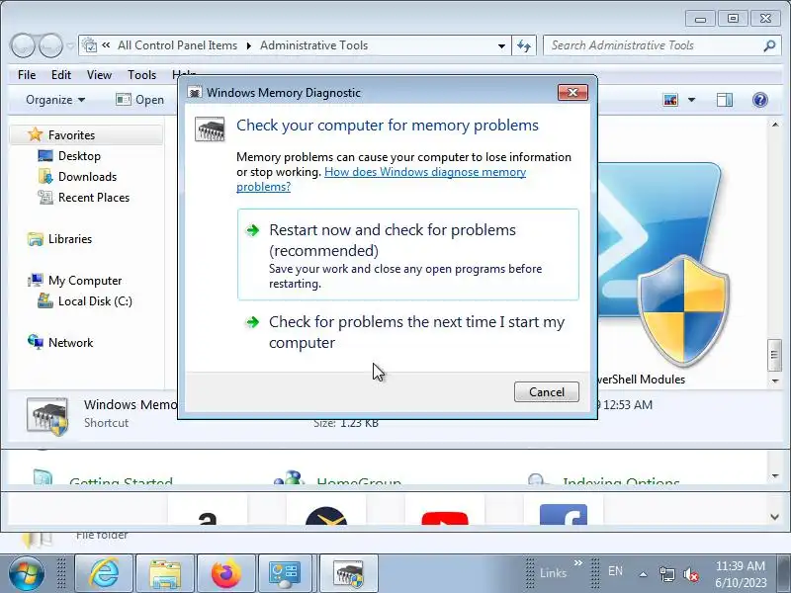This screenshot has width=791, height=593.
Task: Click the taskbar clock showing 11:39 AM
Action: tap(740, 574)
